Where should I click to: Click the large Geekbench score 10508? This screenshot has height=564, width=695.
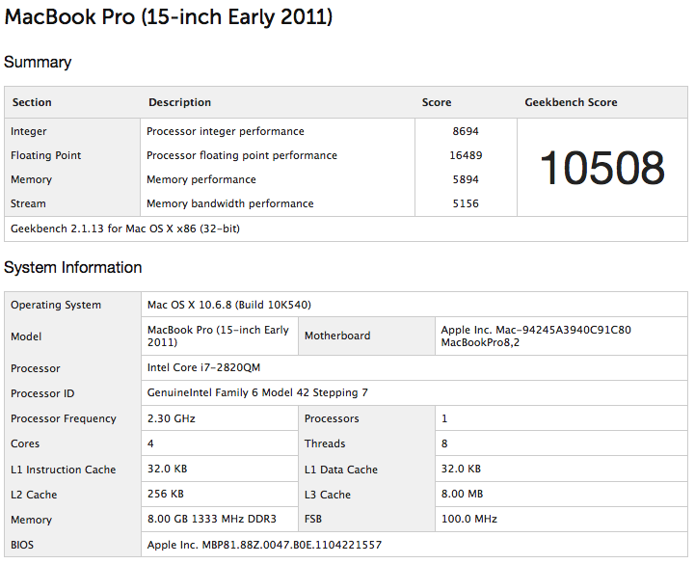602,168
